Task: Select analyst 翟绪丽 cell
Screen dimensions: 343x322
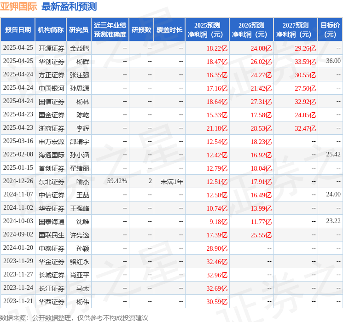Action: pyautogui.click(x=79, y=168)
